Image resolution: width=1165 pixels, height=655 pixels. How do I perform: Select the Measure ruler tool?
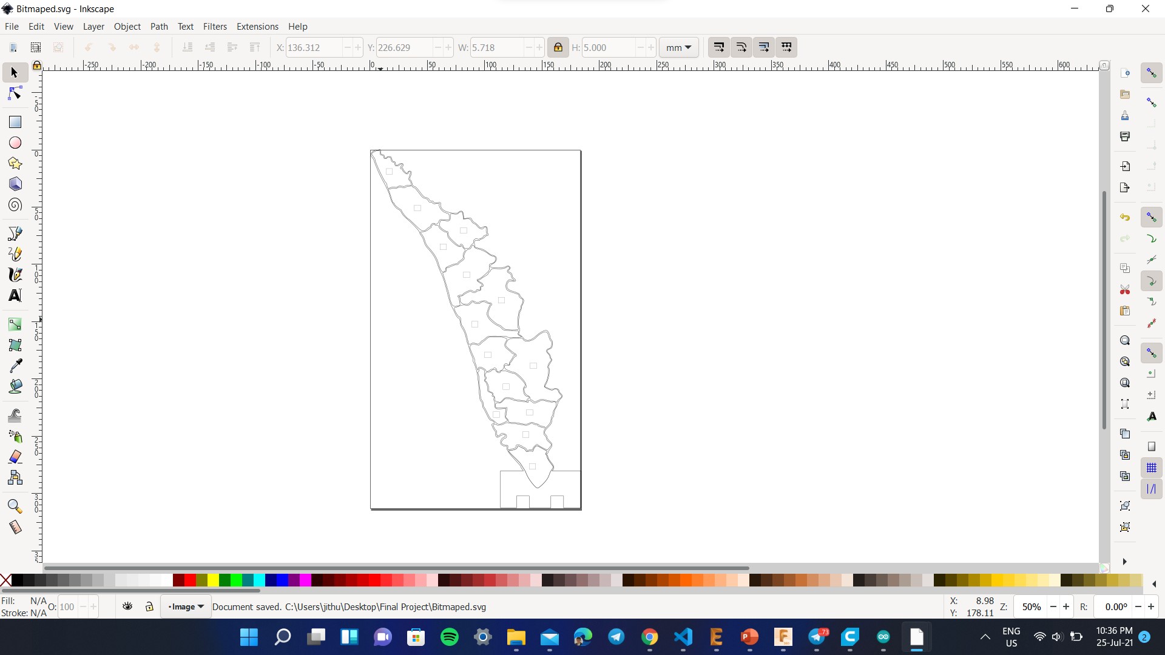pyautogui.click(x=15, y=526)
